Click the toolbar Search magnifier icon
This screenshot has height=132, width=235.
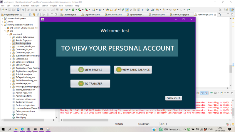[x=220, y=10]
